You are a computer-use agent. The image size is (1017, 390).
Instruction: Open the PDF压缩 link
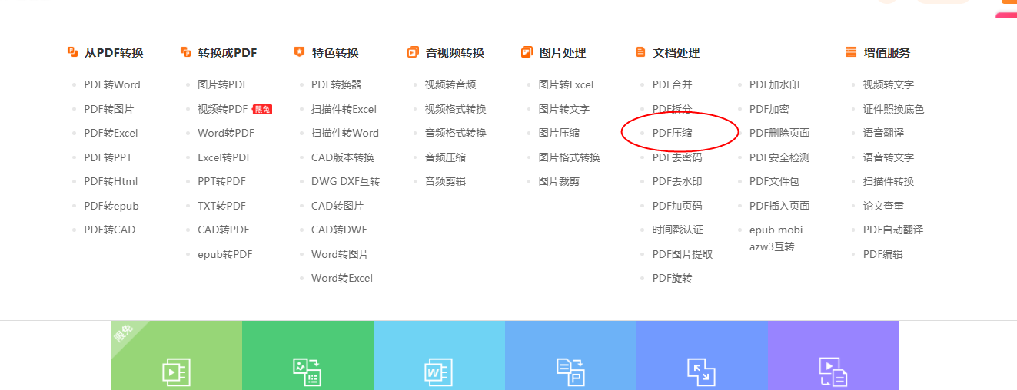(673, 133)
